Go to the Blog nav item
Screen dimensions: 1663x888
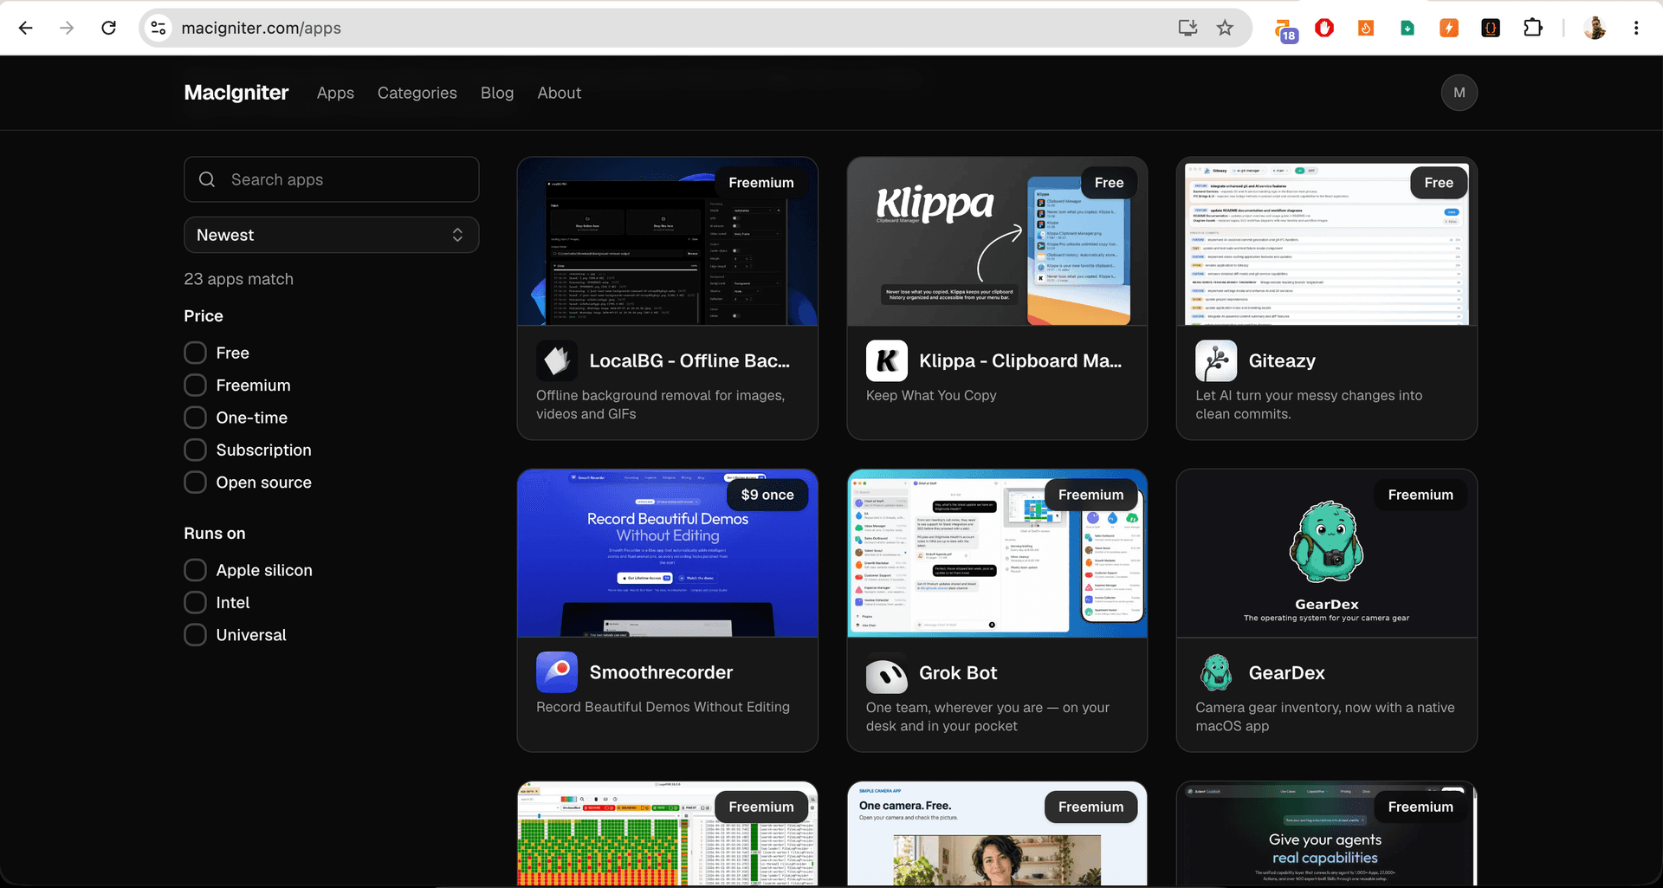(497, 93)
